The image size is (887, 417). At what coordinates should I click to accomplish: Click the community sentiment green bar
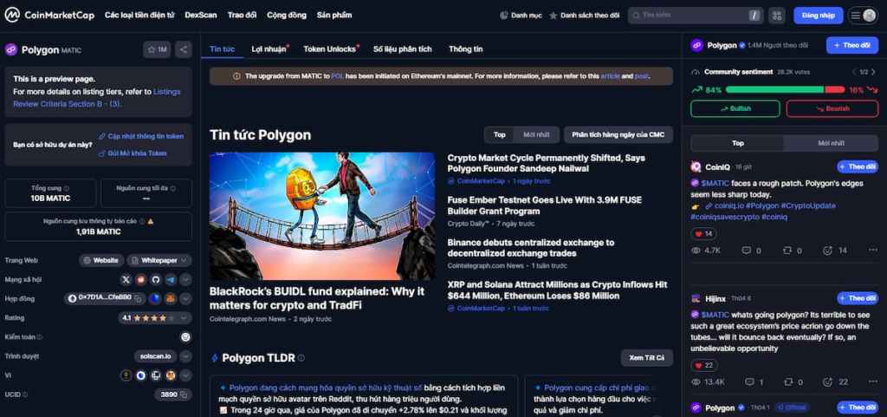pos(774,89)
